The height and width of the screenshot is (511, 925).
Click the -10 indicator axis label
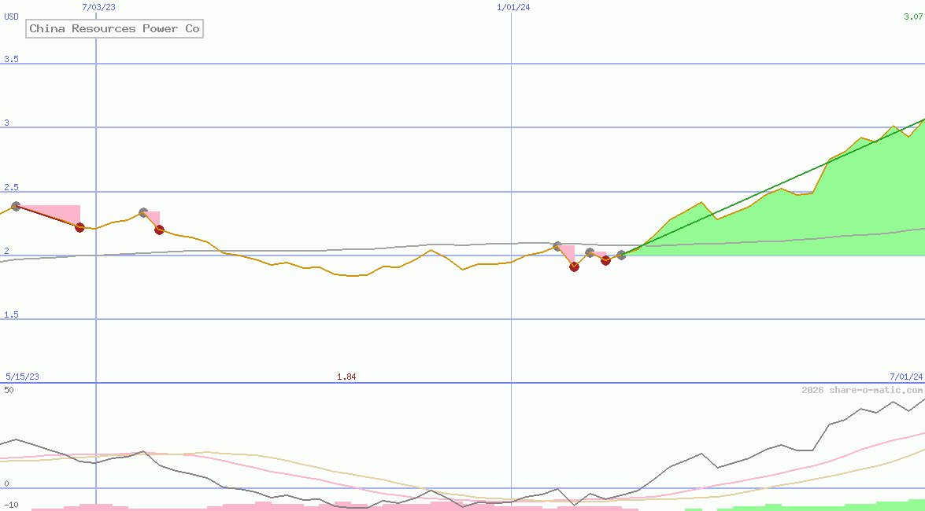pos(11,505)
